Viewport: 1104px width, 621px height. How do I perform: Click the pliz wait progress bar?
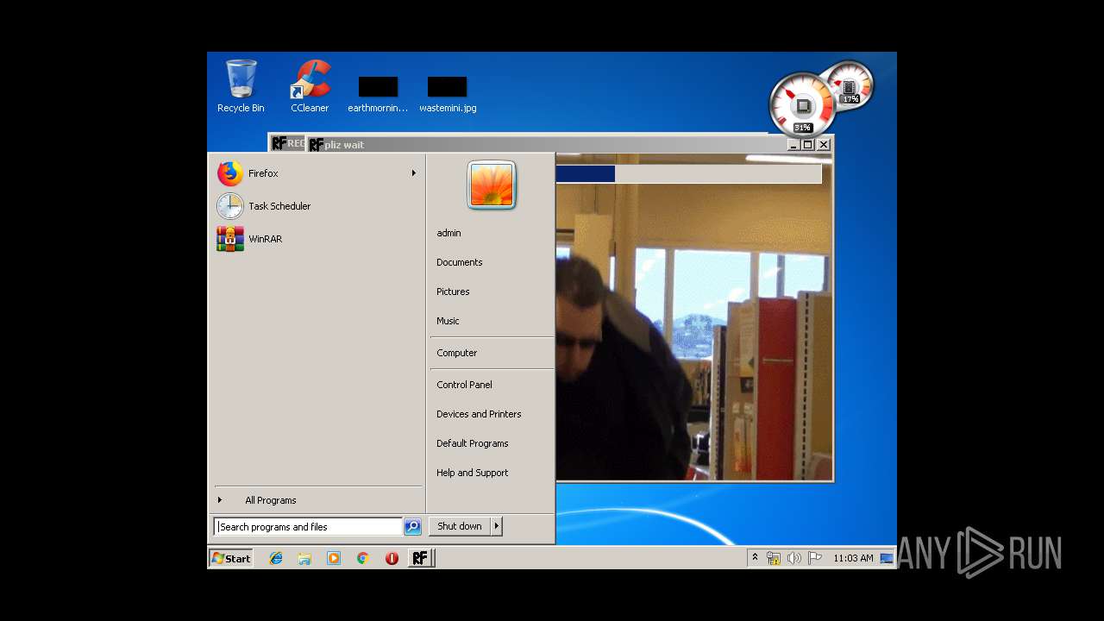point(688,174)
